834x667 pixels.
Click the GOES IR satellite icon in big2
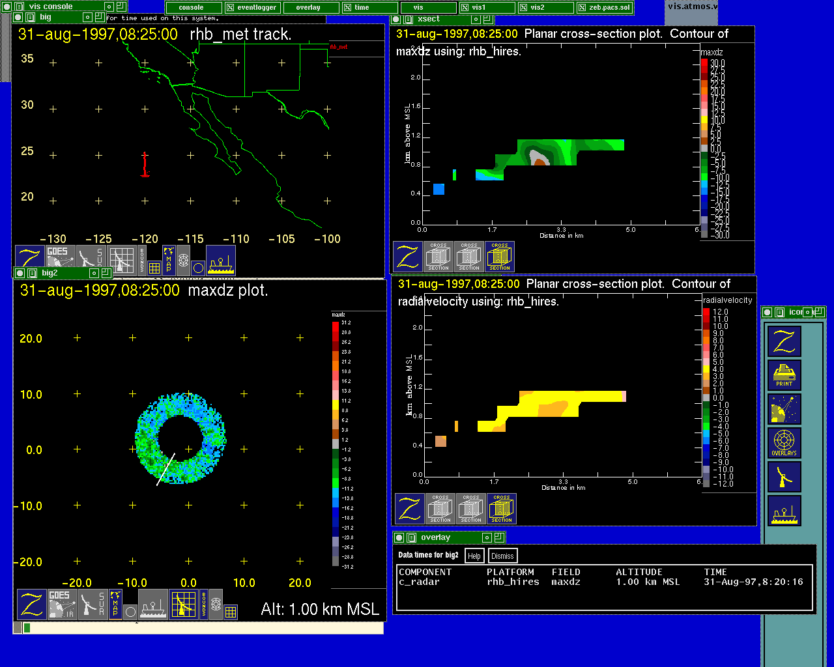pyautogui.click(x=60, y=604)
